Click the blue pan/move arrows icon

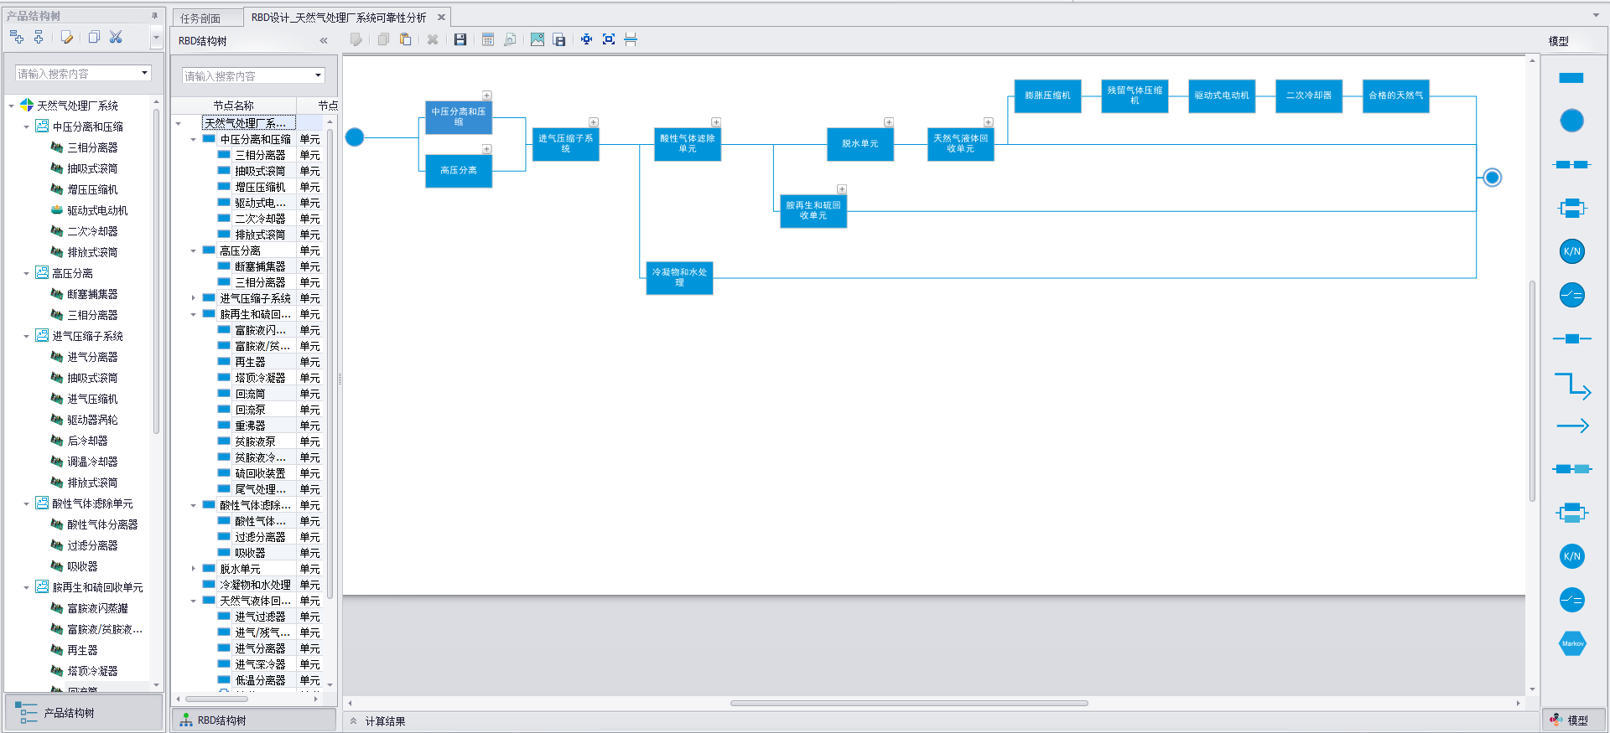(x=587, y=39)
